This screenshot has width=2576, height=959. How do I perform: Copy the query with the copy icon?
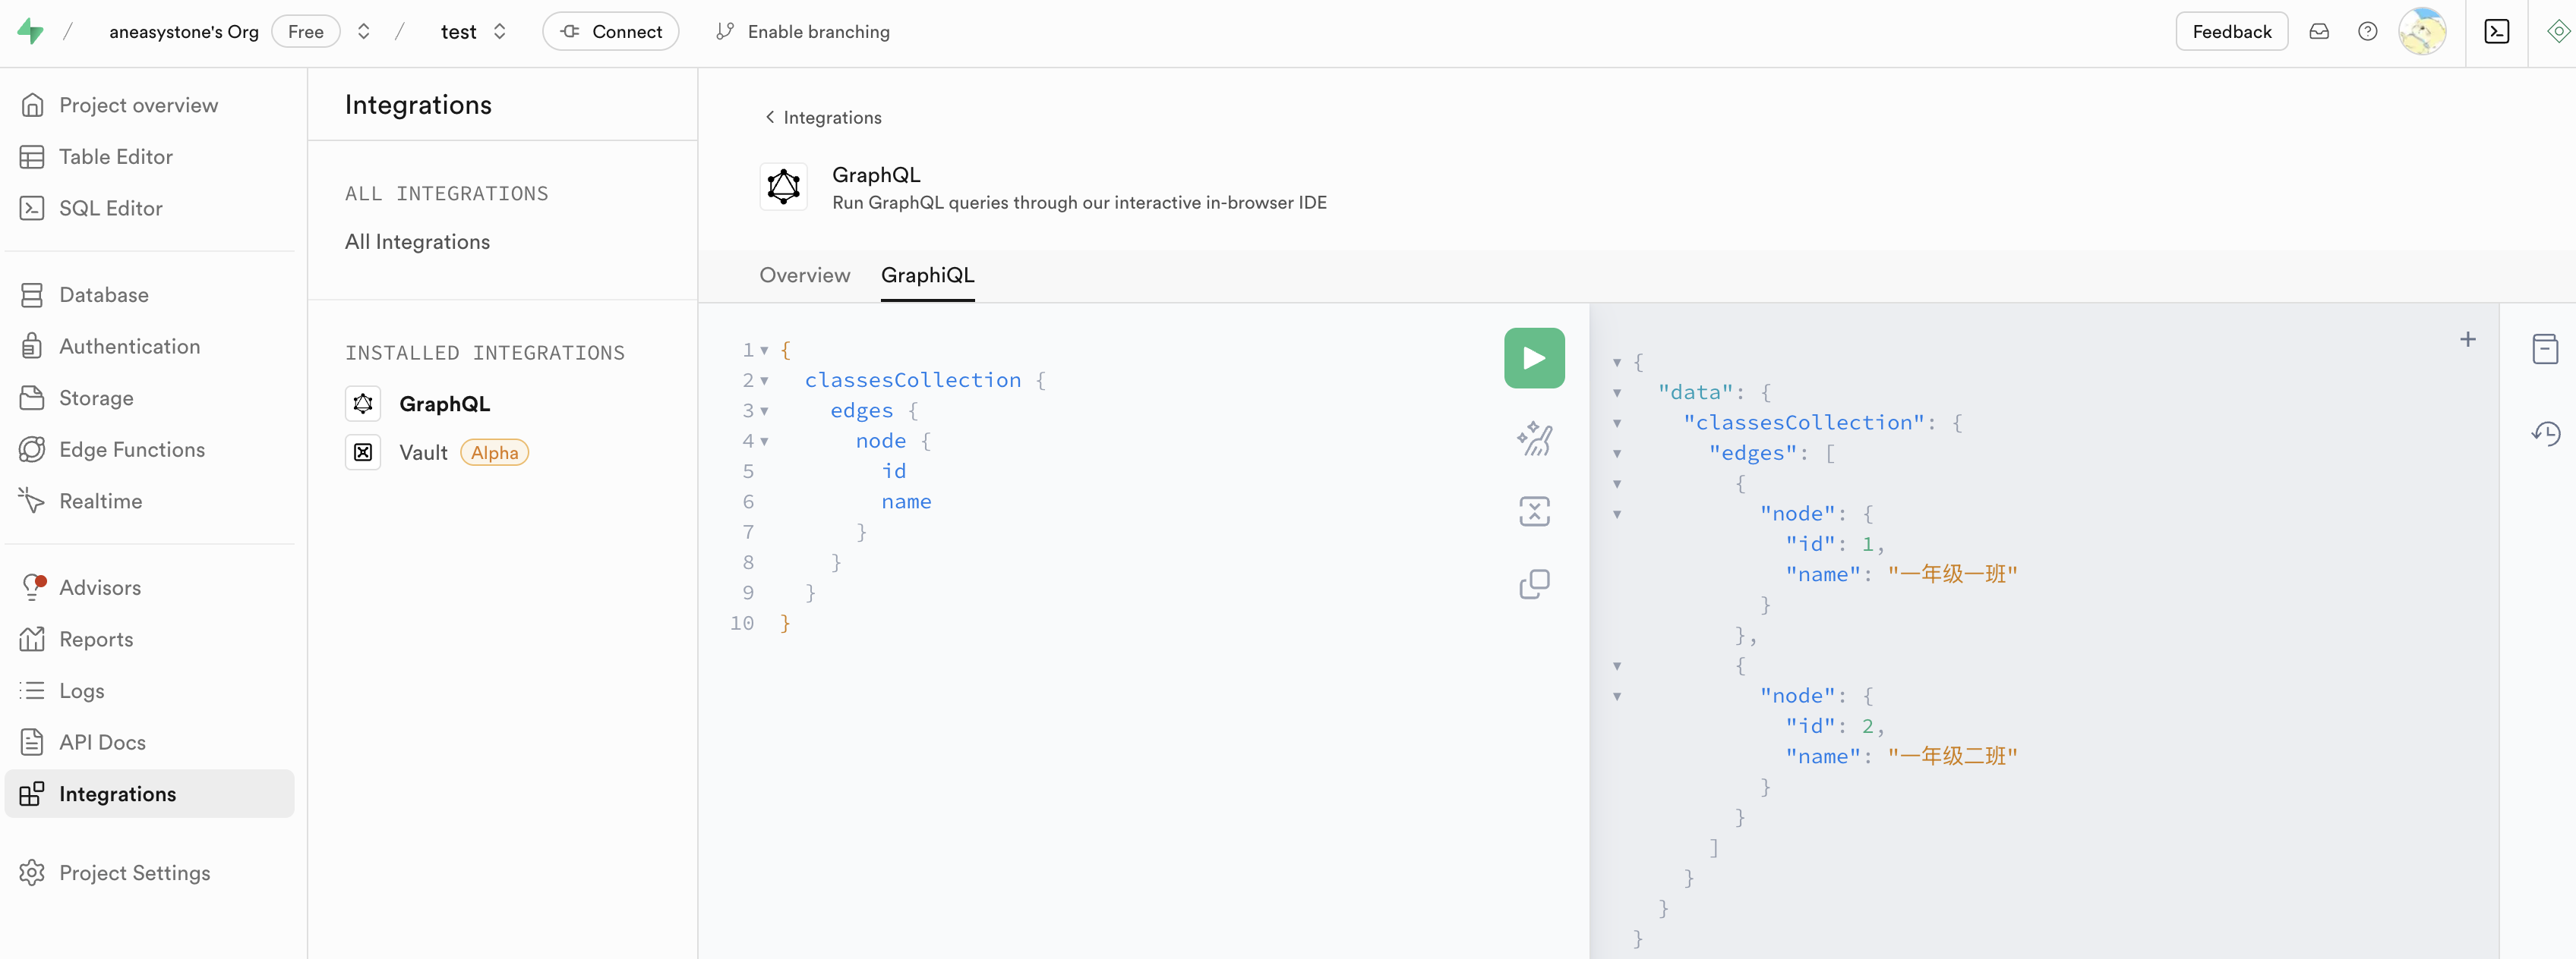coord(1534,584)
